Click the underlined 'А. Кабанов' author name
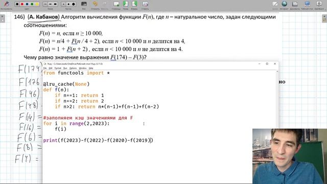The height and width of the screenshot is (184, 327). pyautogui.click(x=43, y=17)
